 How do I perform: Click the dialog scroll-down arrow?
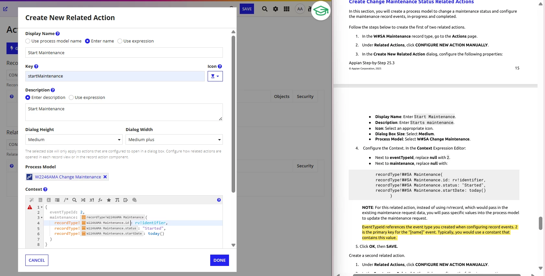233,245
